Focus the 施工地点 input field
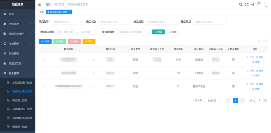Screen dimensions: 271x133 tap(210, 22)
